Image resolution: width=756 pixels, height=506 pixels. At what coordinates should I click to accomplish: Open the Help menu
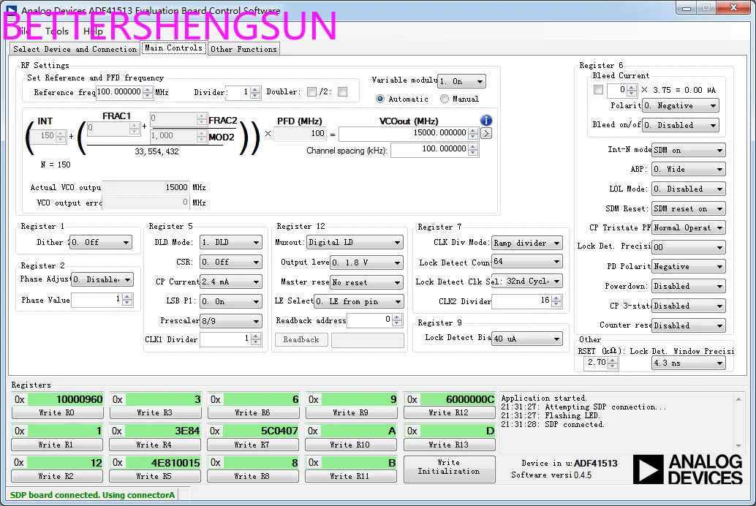pos(93,31)
